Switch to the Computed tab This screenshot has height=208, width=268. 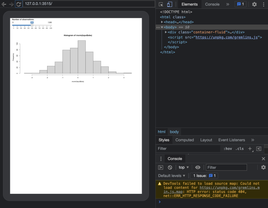(x=185, y=140)
